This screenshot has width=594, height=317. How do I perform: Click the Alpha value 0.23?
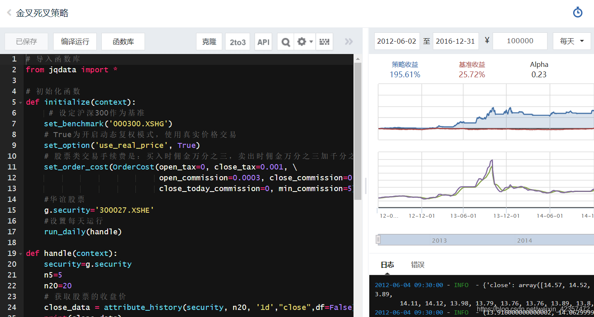pyautogui.click(x=539, y=75)
